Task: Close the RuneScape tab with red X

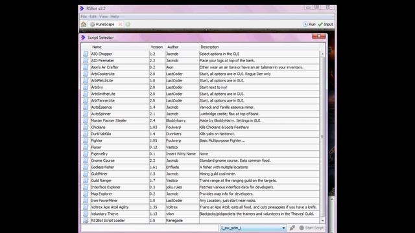Action: [x=120, y=25]
